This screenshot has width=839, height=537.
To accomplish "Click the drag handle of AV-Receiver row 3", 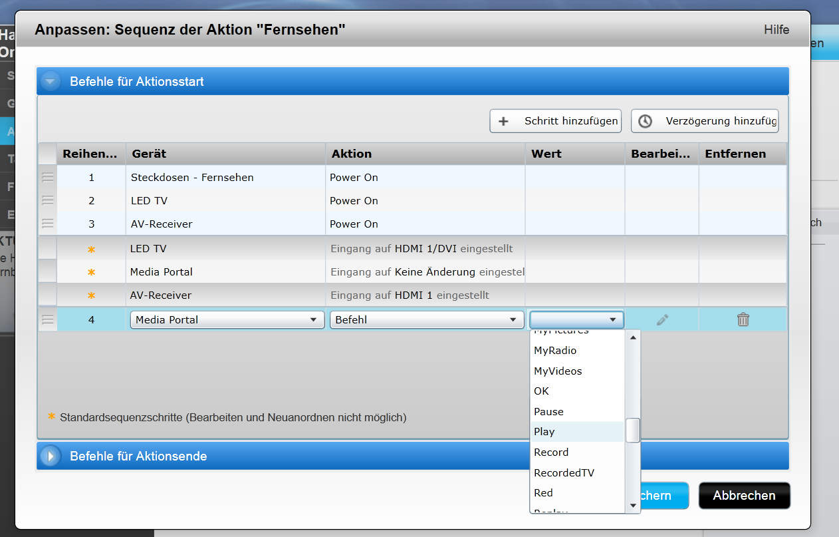I will [48, 224].
